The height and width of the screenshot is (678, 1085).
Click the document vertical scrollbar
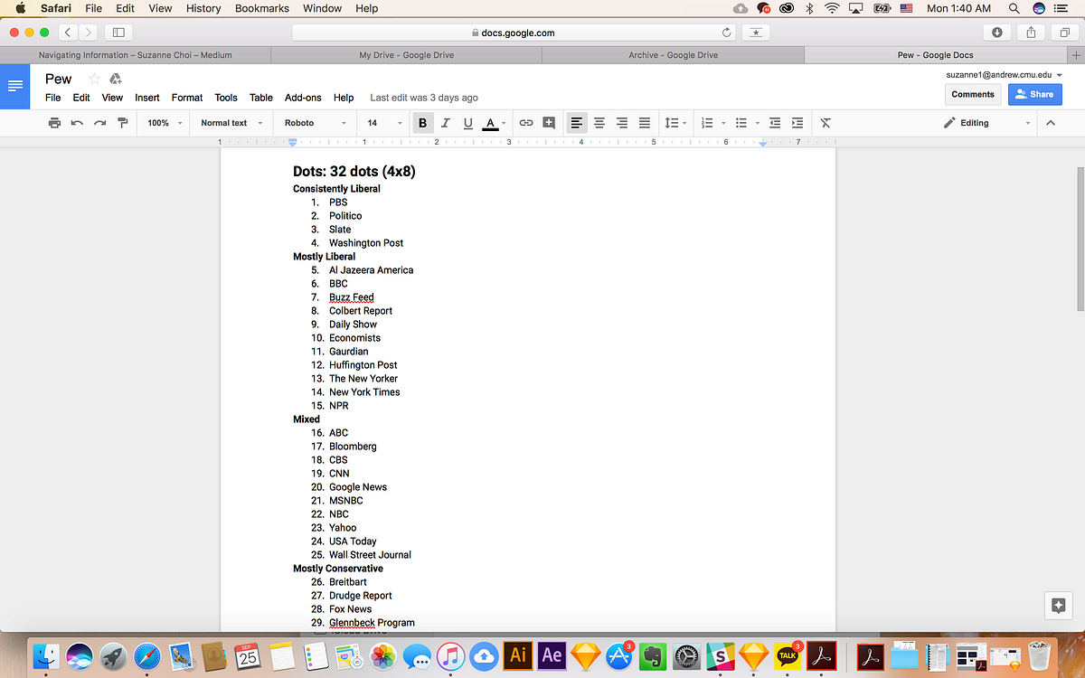coord(1080,238)
